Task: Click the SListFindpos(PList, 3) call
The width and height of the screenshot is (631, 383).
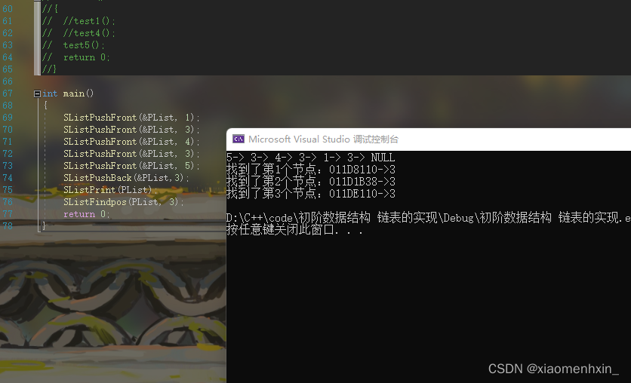Action: (x=124, y=202)
